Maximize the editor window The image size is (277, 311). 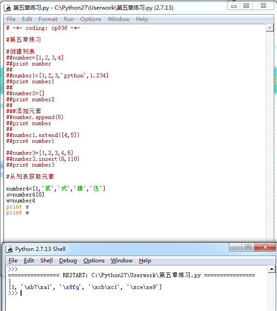[x=246, y=5]
